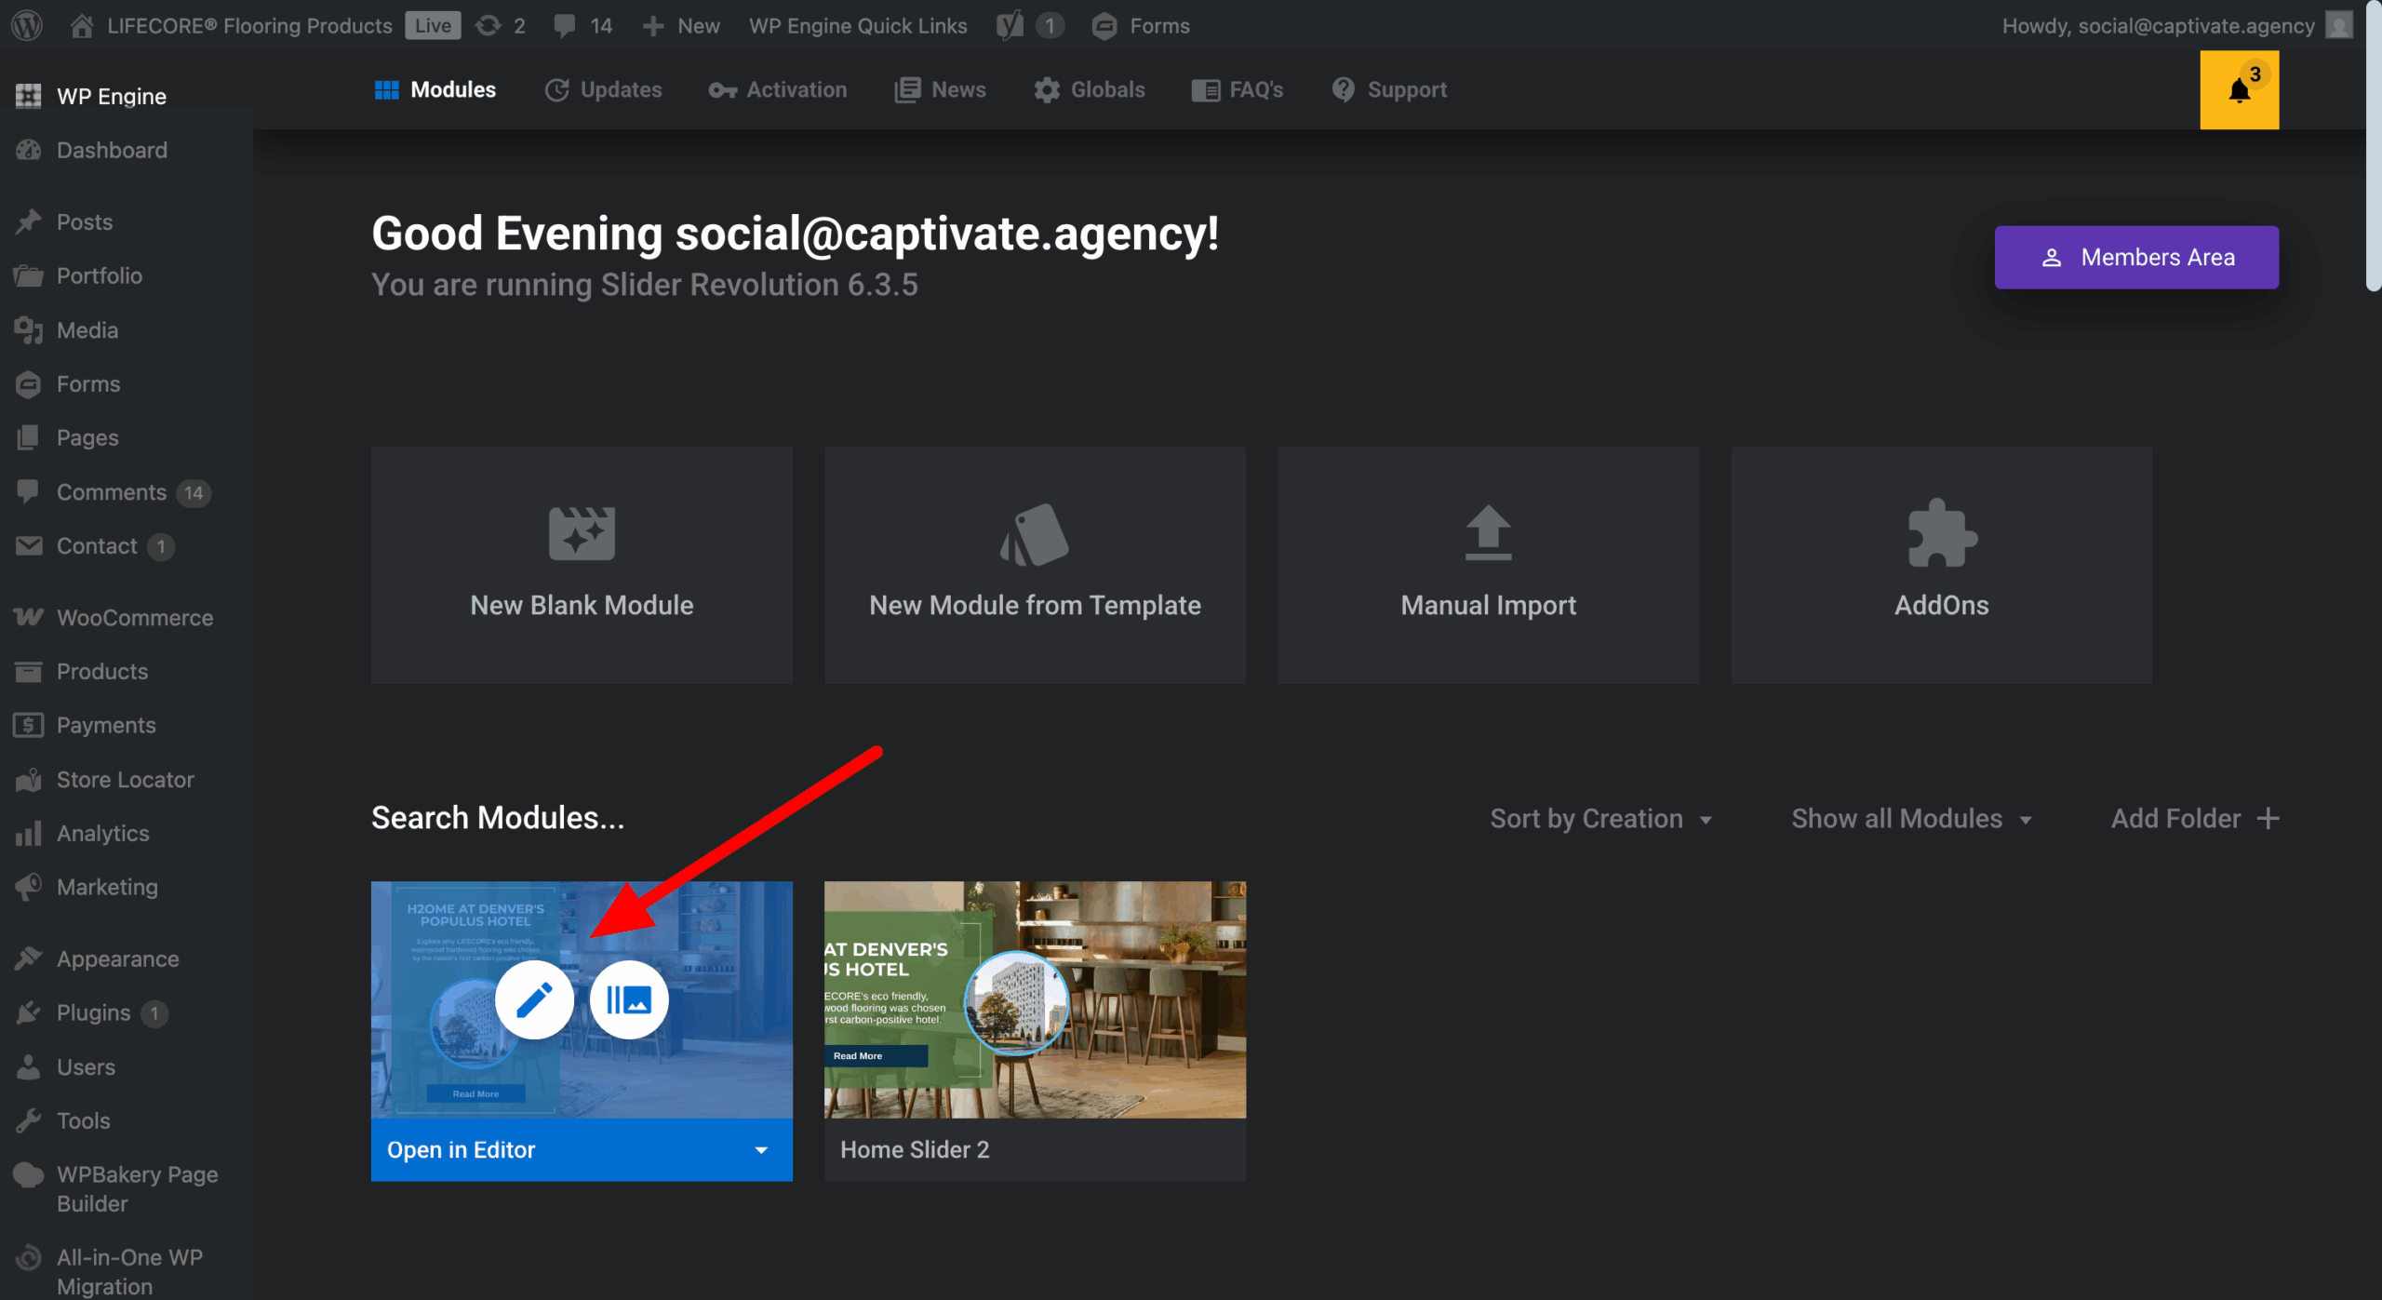Viewport: 2382px width, 1300px height.
Task: Click the pencil edit icon on slider thumbnail
Action: tap(534, 1000)
